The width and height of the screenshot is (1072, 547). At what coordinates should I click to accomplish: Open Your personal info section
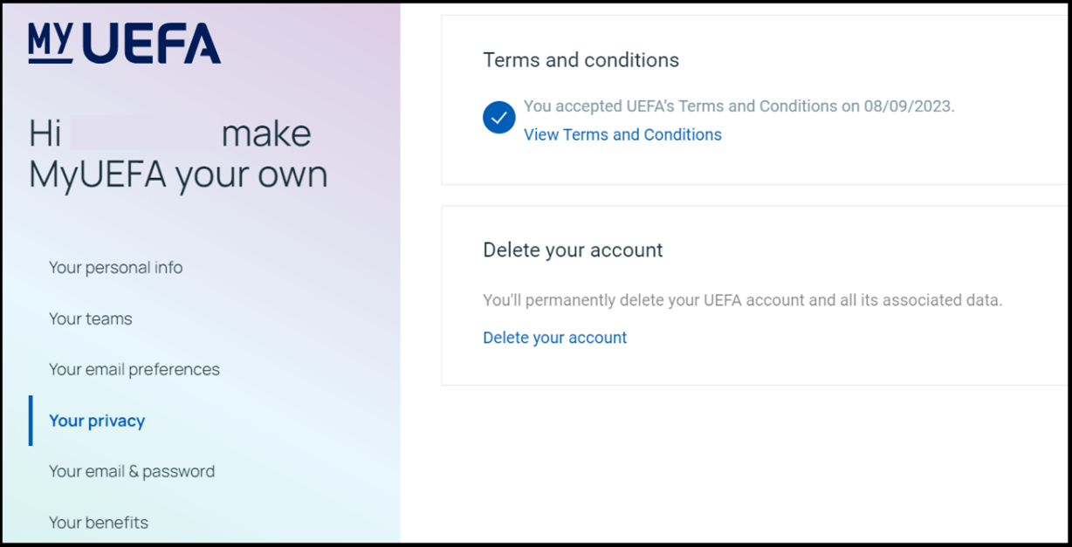click(115, 268)
